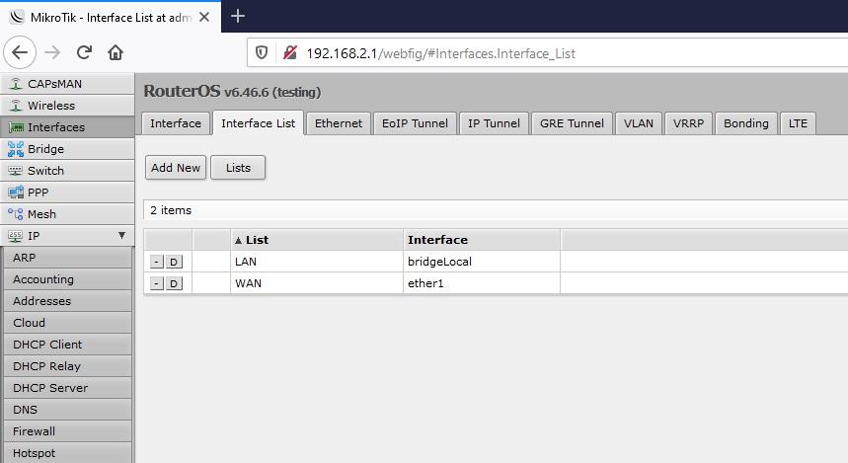Click the 2 items count text

pyautogui.click(x=171, y=210)
